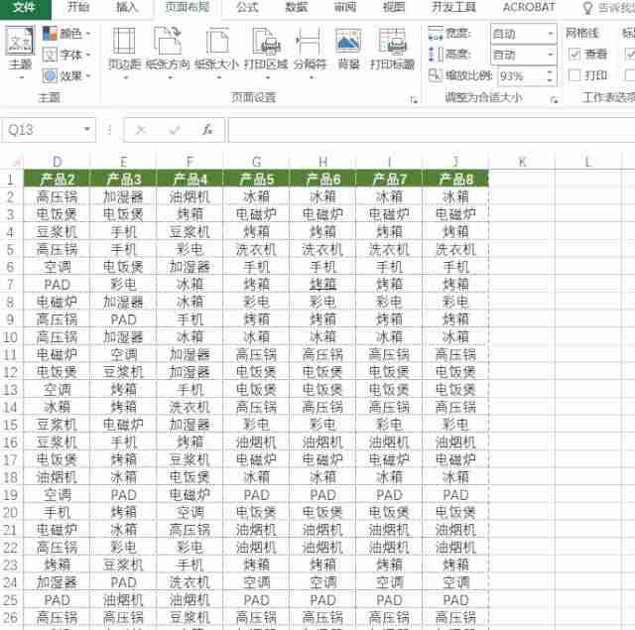The width and height of the screenshot is (635, 630).
Task: Switch to the 视图 tab
Action: 394,7
